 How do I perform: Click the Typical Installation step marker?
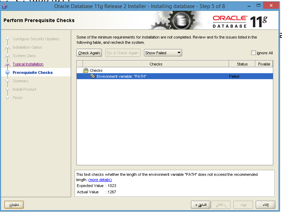[7, 64]
